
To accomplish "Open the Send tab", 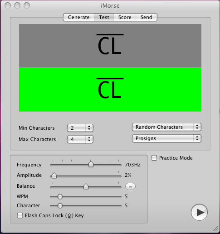I will pyautogui.click(x=147, y=17).
